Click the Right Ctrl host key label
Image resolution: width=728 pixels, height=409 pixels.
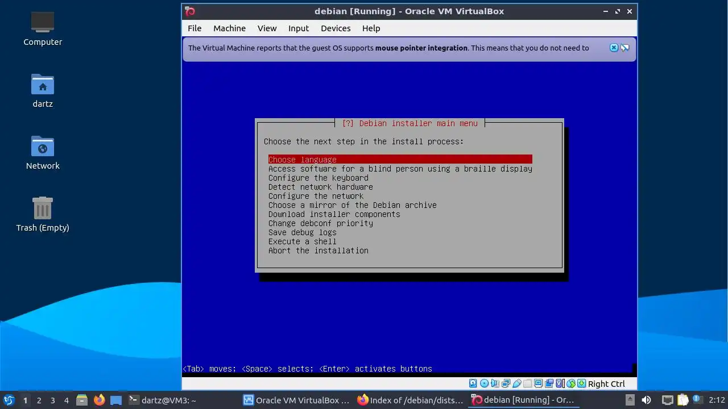tap(606, 384)
